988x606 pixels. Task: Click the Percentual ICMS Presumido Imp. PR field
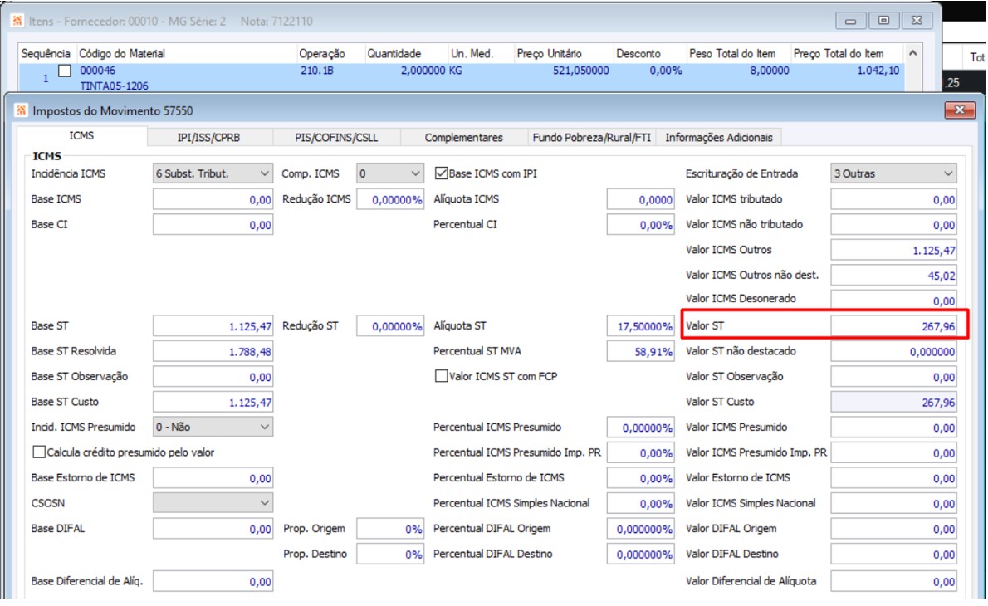click(640, 453)
